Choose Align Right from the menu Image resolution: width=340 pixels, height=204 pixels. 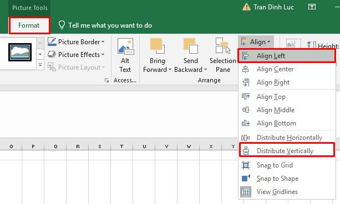(287, 82)
